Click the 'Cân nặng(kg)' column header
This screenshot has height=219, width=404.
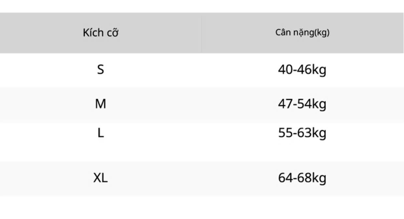302,33
